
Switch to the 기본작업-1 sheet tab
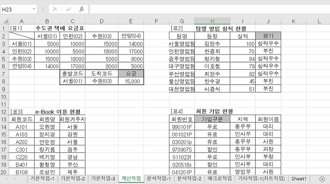[43, 179]
